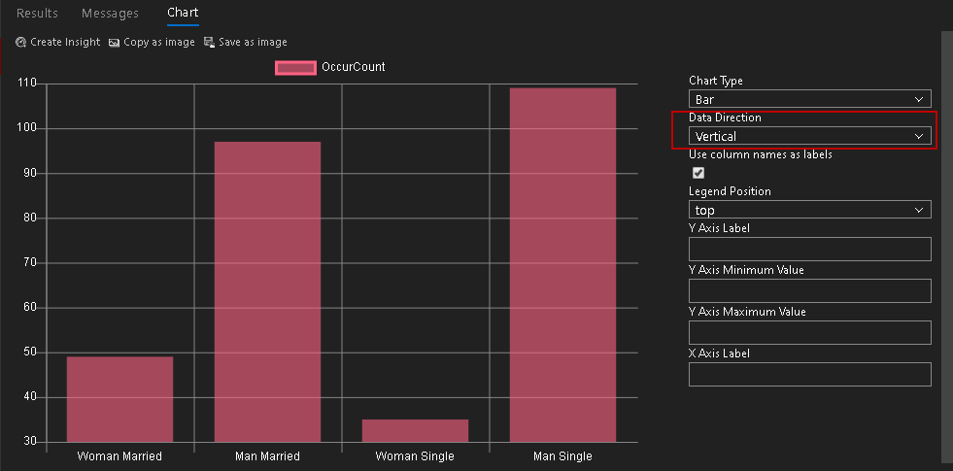Open the Legend Position dropdown
Image resolution: width=953 pixels, height=471 pixels.
click(x=809, y=210)
